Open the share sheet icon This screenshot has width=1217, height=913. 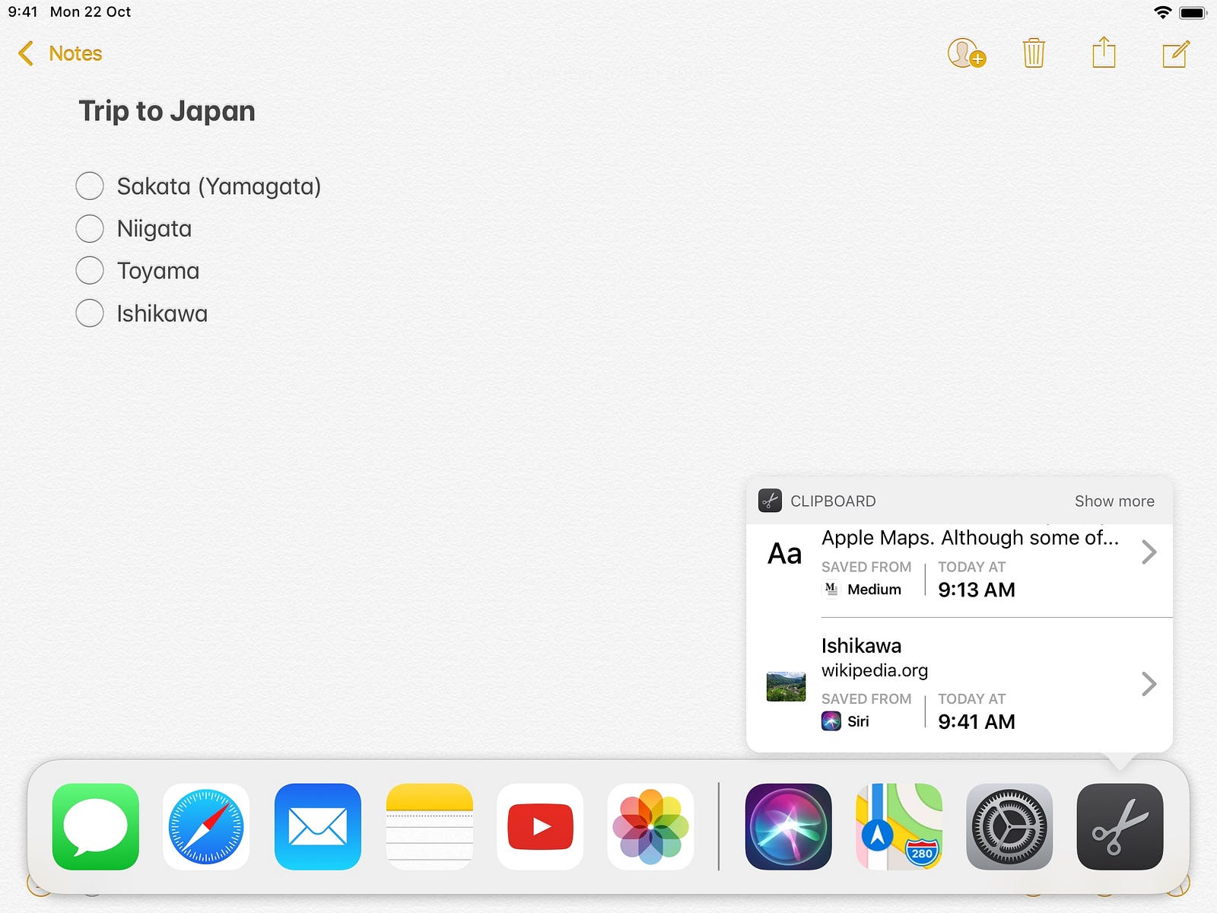point(1104,52)
